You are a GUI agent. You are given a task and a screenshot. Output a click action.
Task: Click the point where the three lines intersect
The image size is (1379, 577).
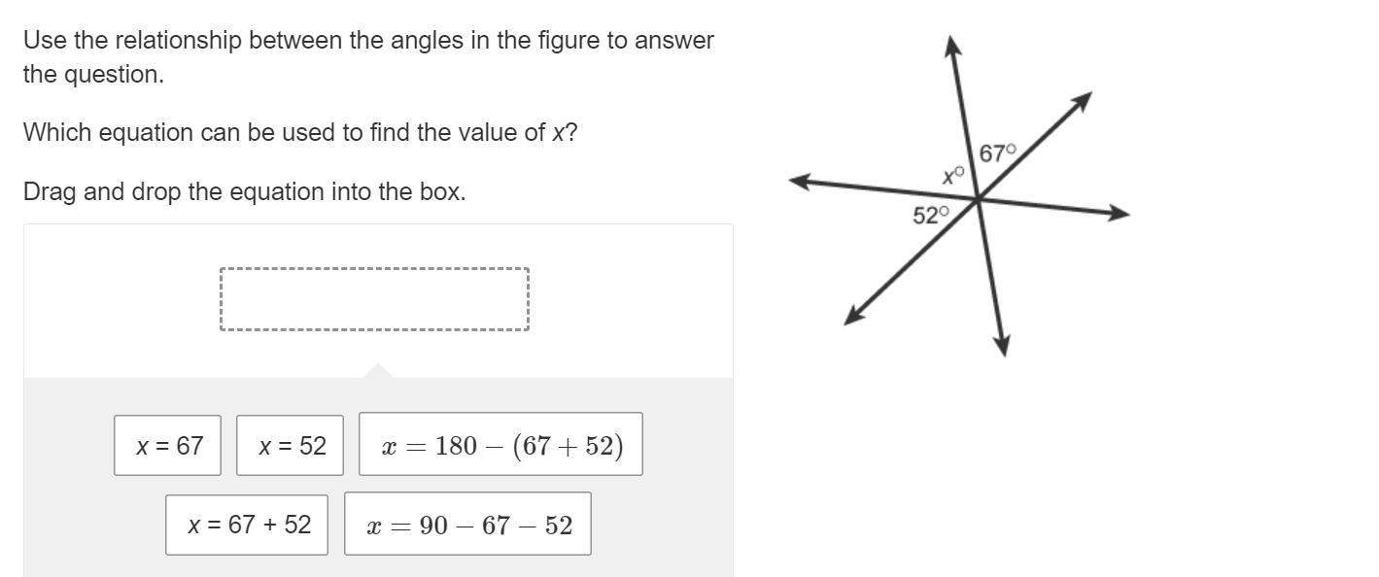coord(978,200)
